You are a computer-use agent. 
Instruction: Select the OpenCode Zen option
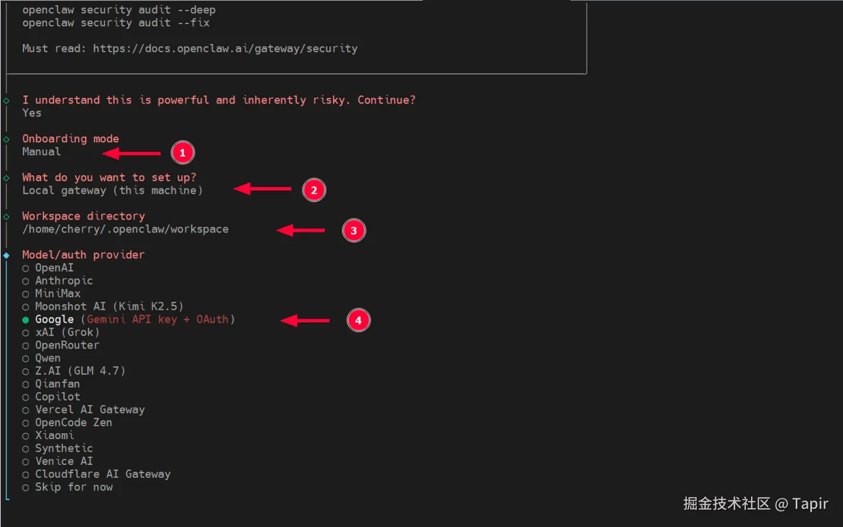coord(73,422)
